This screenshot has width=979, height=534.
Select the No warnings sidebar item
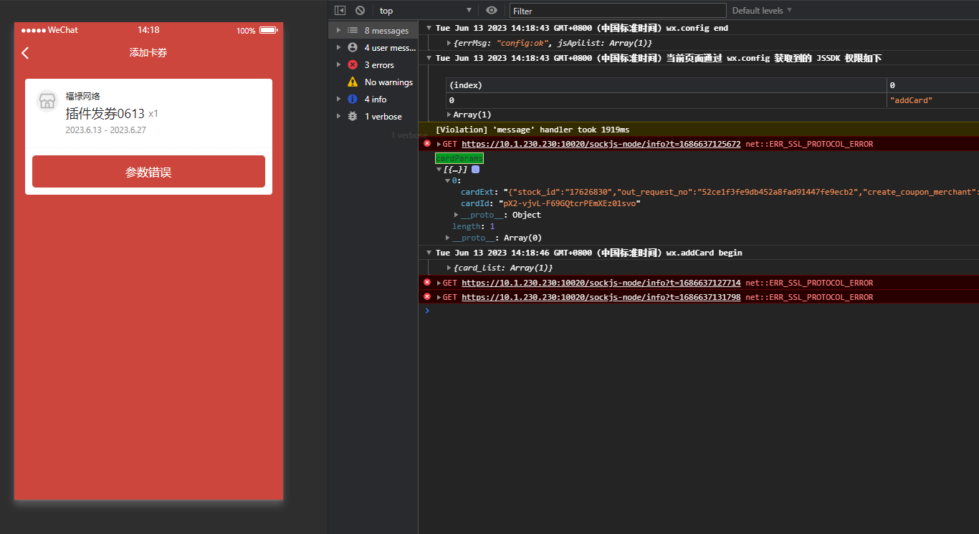(x=373, y=82)
